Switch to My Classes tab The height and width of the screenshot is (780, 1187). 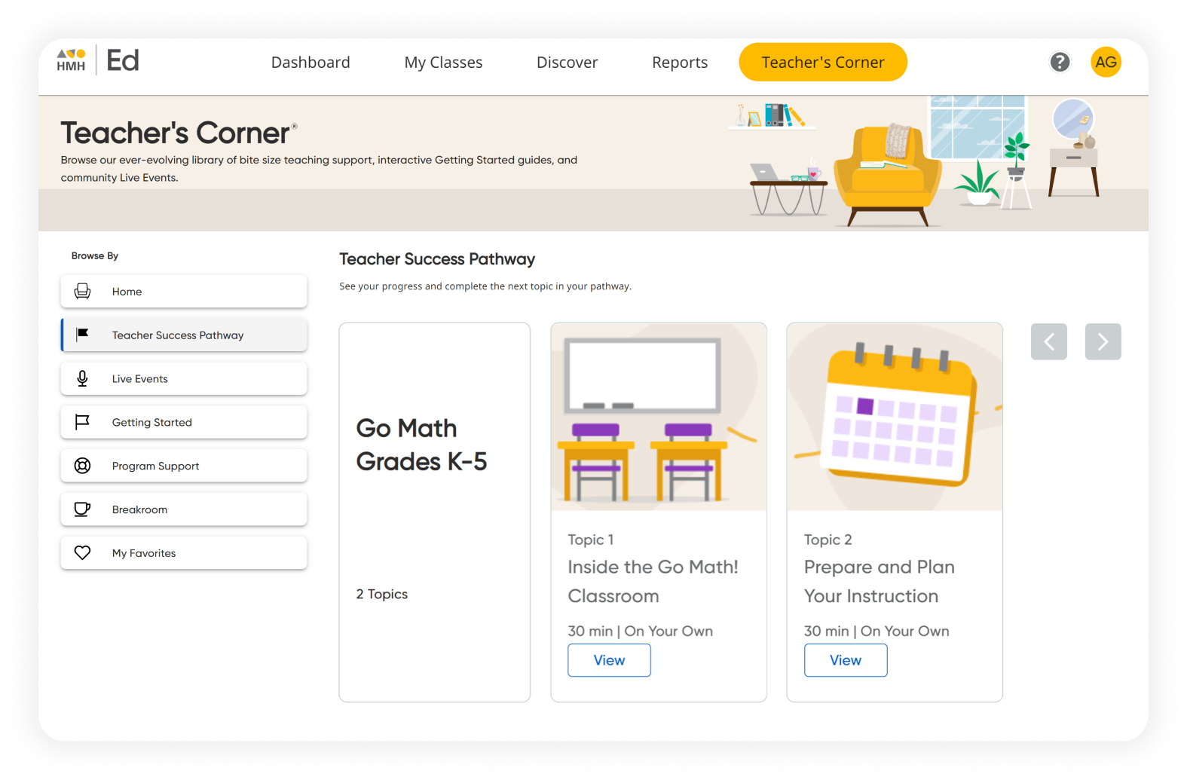443,63
